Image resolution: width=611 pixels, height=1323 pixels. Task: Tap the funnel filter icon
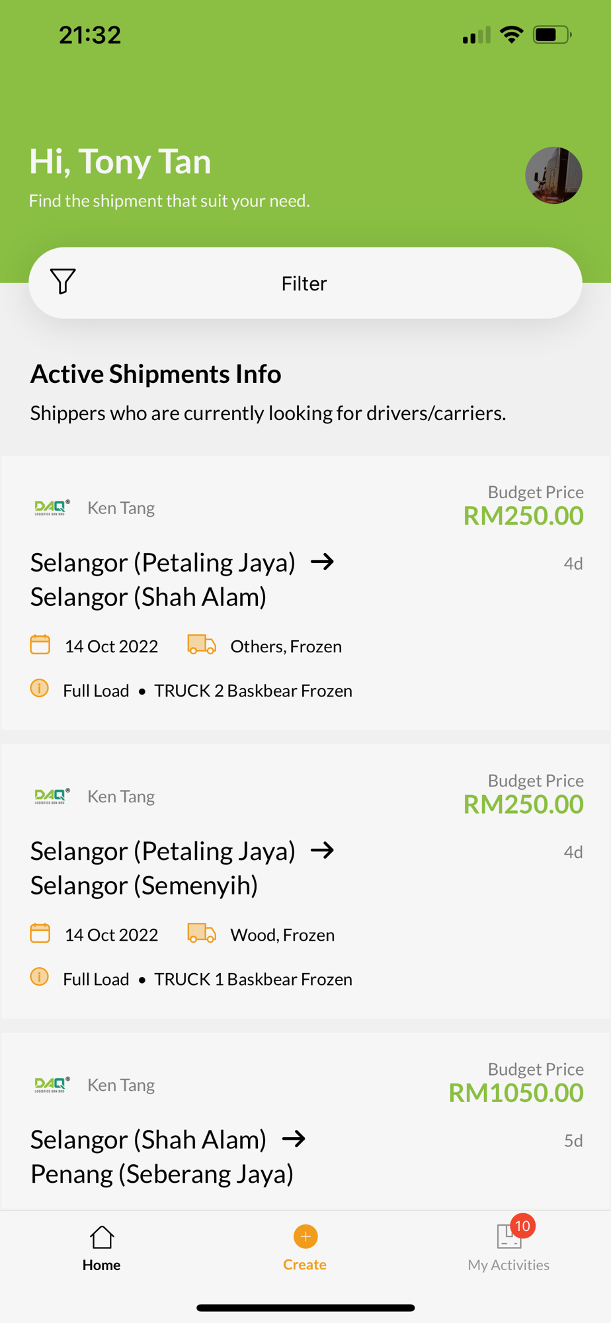[63, 282]
